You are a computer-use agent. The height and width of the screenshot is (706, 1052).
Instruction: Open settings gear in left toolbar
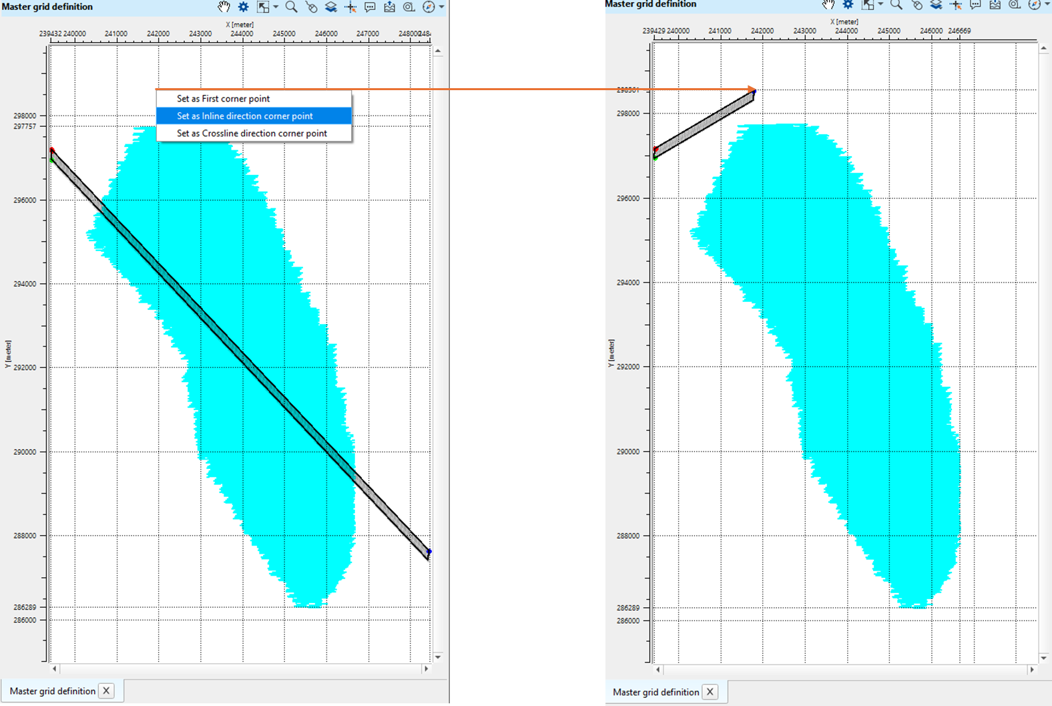coord(244,7)
